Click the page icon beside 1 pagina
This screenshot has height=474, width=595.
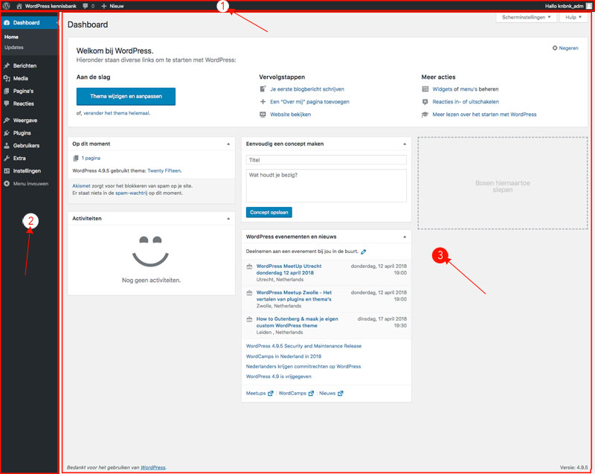[x=76, y=158]
